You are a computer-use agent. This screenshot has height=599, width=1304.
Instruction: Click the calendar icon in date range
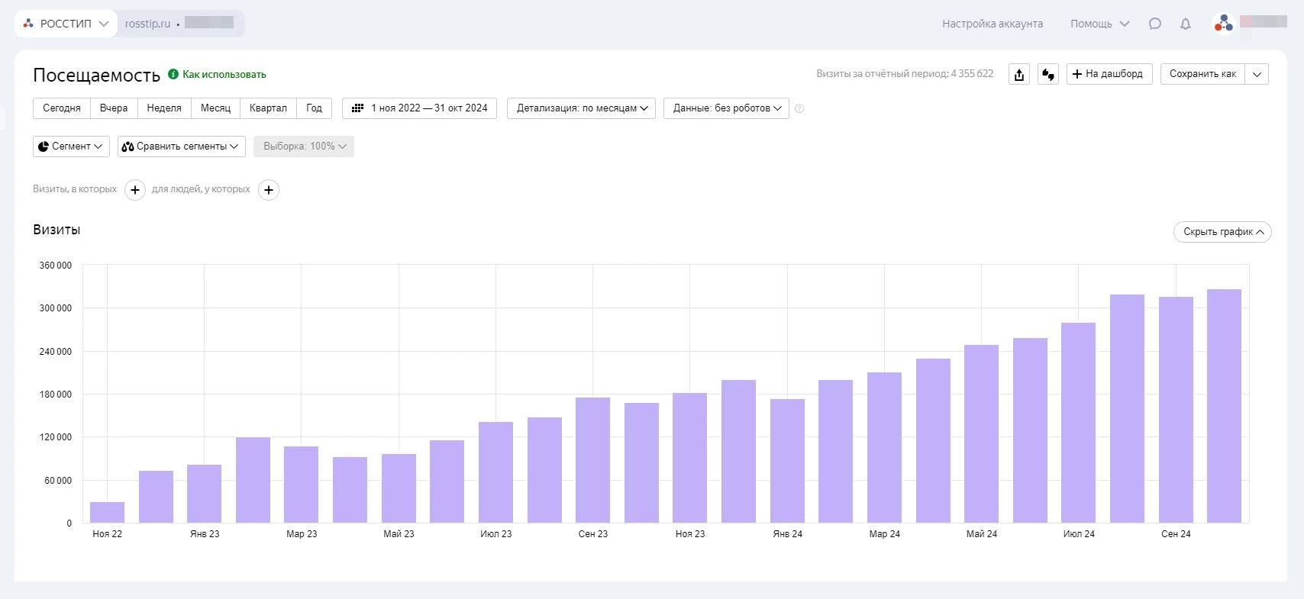click(357, 108)
